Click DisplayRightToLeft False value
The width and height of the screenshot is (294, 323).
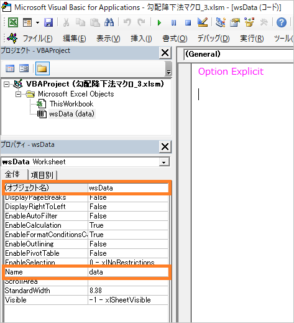coord(128,207)
